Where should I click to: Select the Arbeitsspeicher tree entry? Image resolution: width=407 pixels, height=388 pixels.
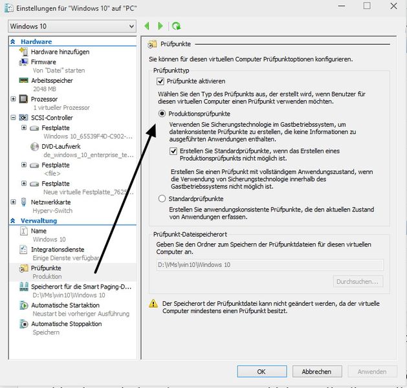pos(52,81)
